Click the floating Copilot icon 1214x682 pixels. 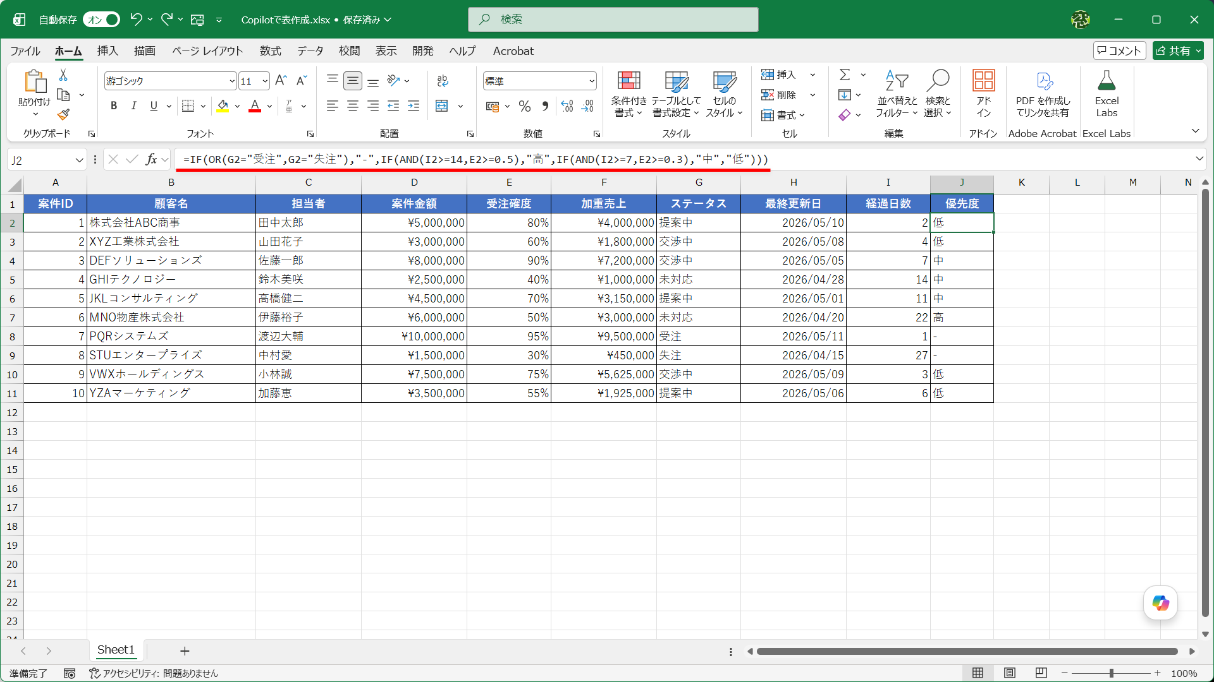click(1160, 602)
